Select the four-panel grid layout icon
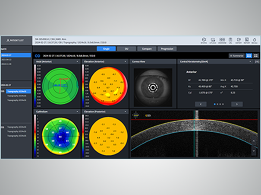Viewport: 261px width, 195px height. pyautogui.click(x=256, y=56)
